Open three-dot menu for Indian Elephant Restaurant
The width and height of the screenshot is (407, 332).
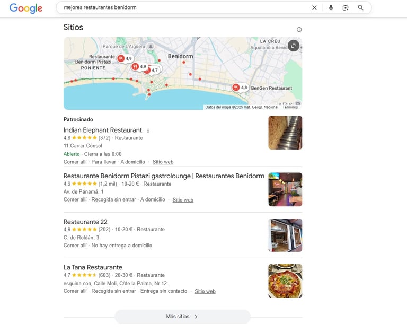point(148,130)
